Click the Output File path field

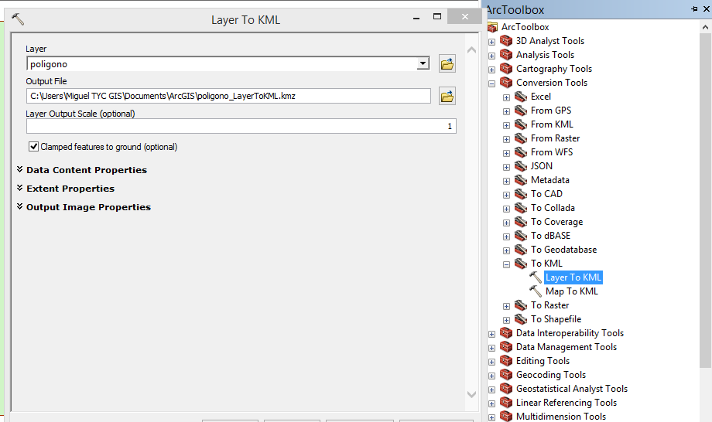click(228, 96)
